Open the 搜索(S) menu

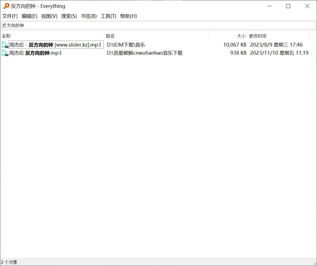pyautogui.click(x=69, y=16)
